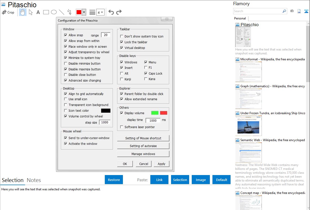The height and width of the screenshot is (210, 310).
Task: Toggle Don't show system tray icon
Action: 122,37
